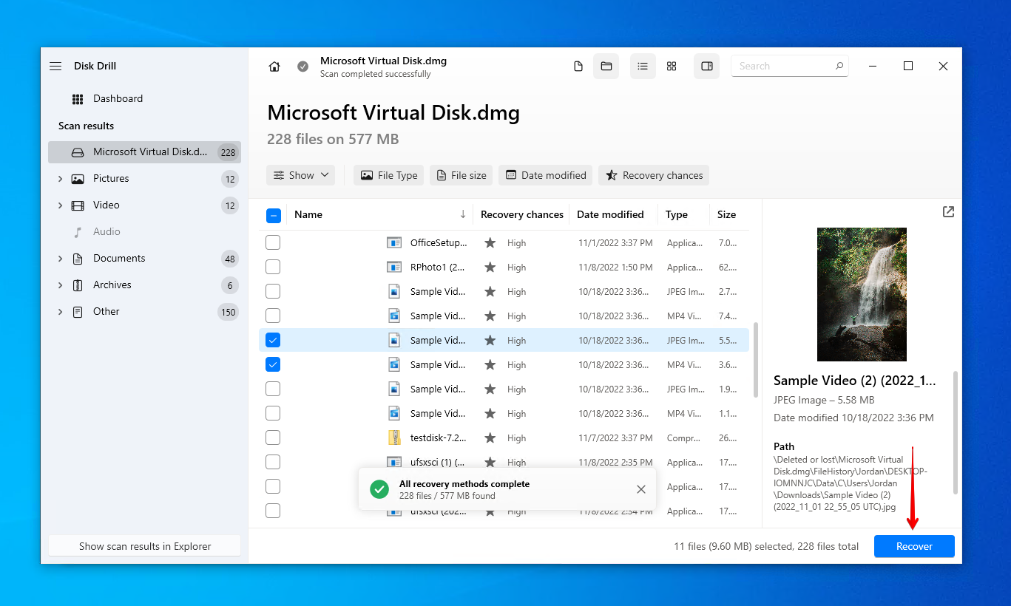Click the green success checkmark icon
Image resolution: width=1011 pixels, height=606 pixels.
tap(379, 489)
